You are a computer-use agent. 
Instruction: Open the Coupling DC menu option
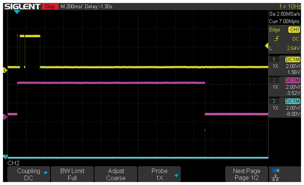tap(29, 174)
